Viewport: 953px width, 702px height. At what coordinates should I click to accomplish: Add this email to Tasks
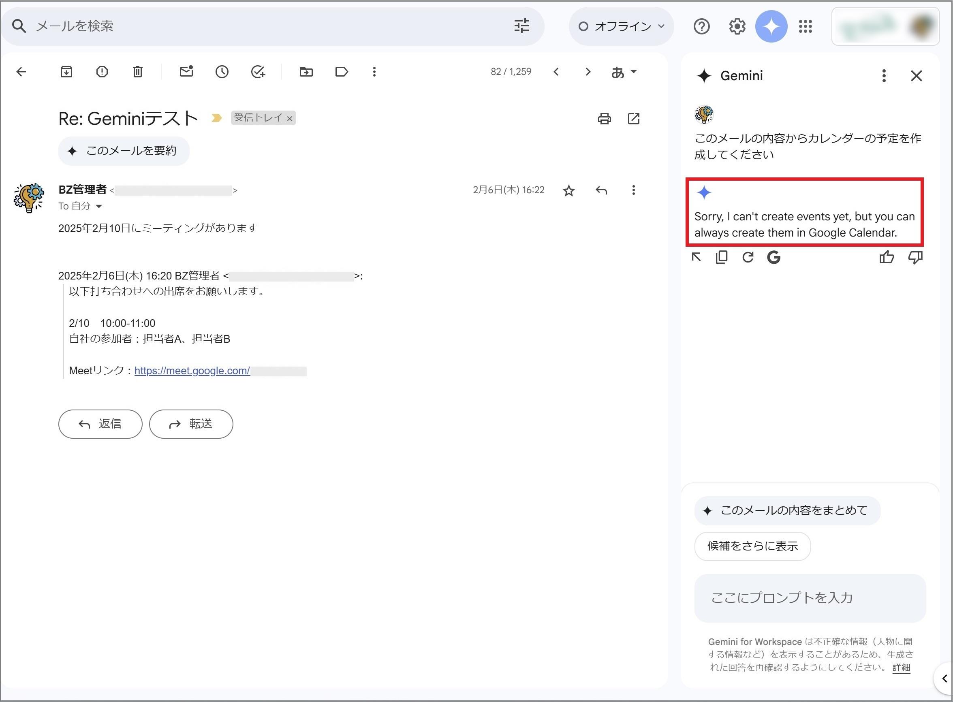click(258, 72)
